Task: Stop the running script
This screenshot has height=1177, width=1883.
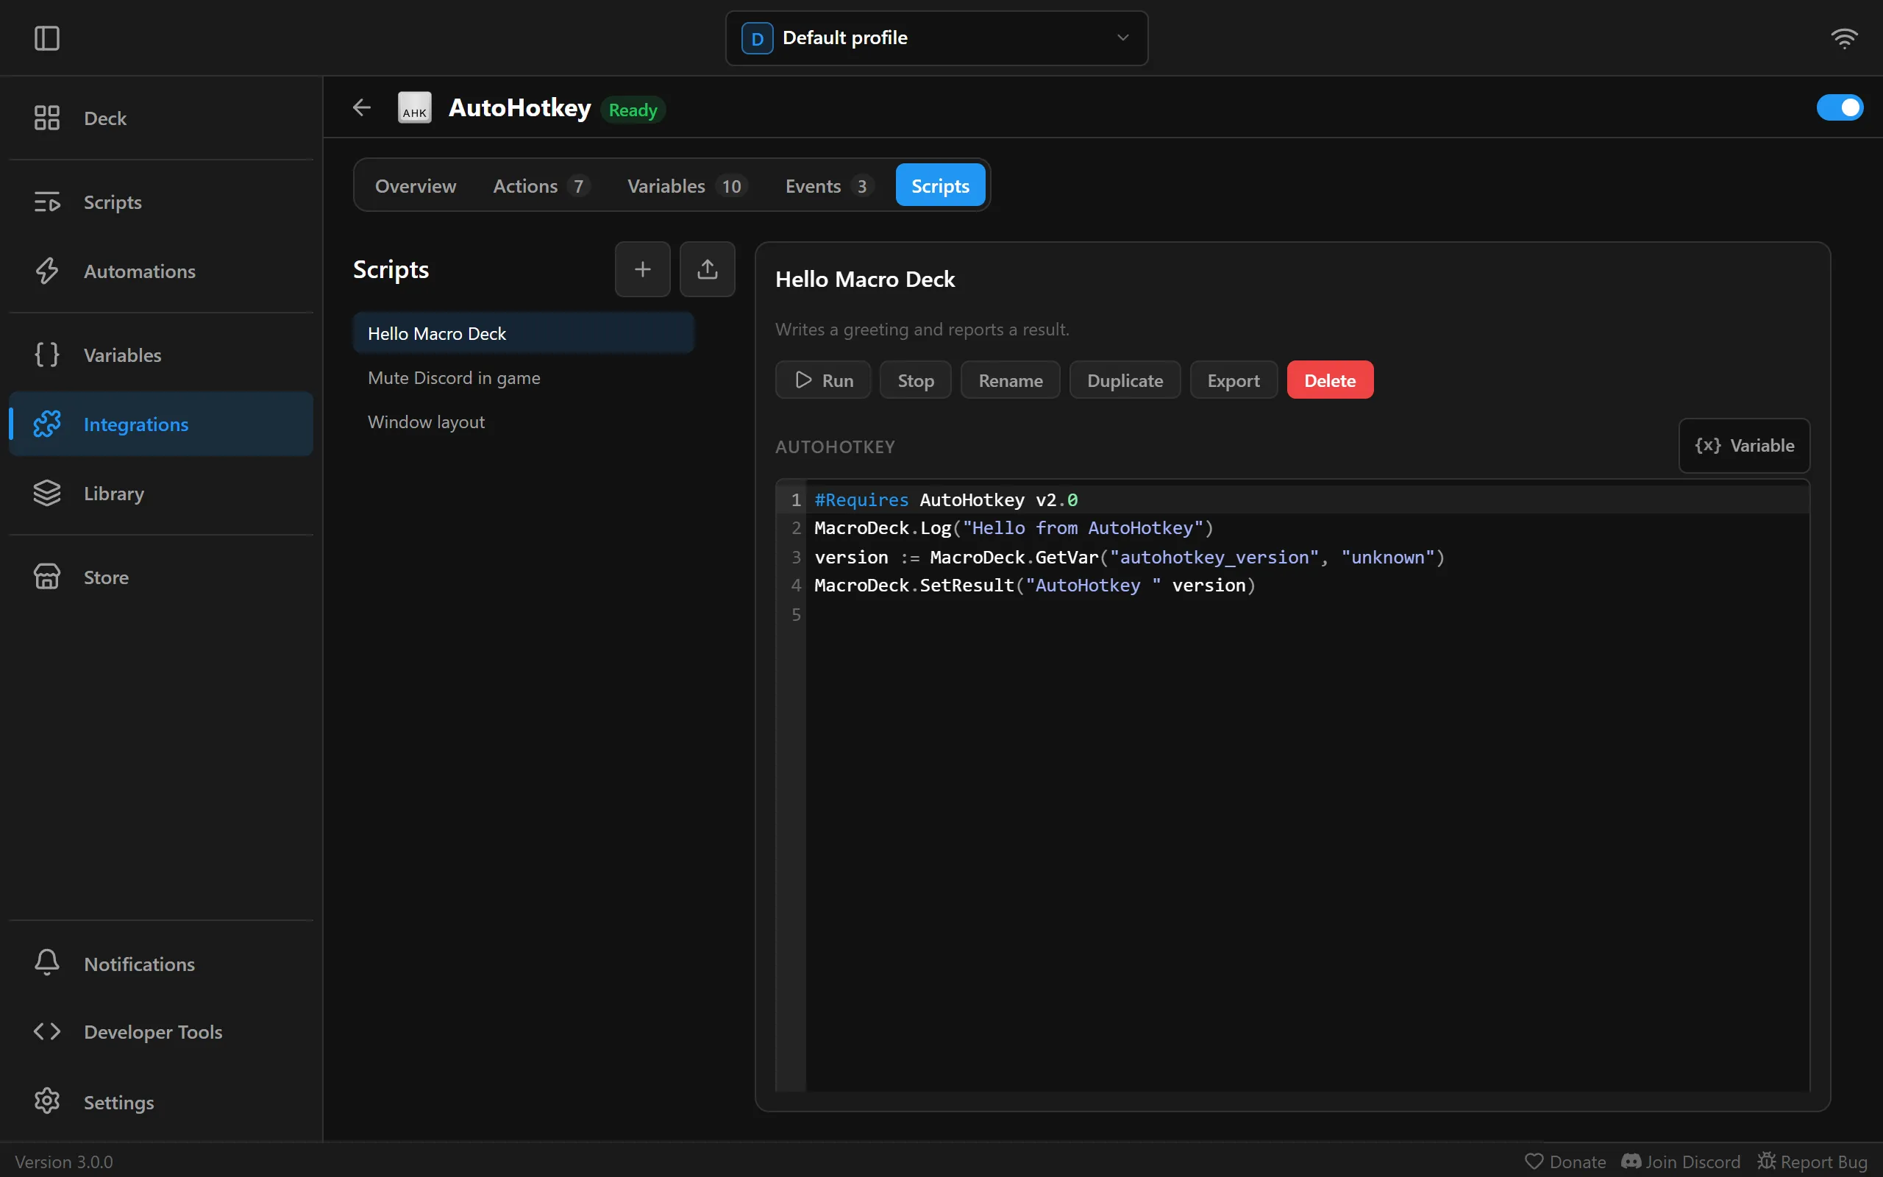Action: (x=915, y=380)
